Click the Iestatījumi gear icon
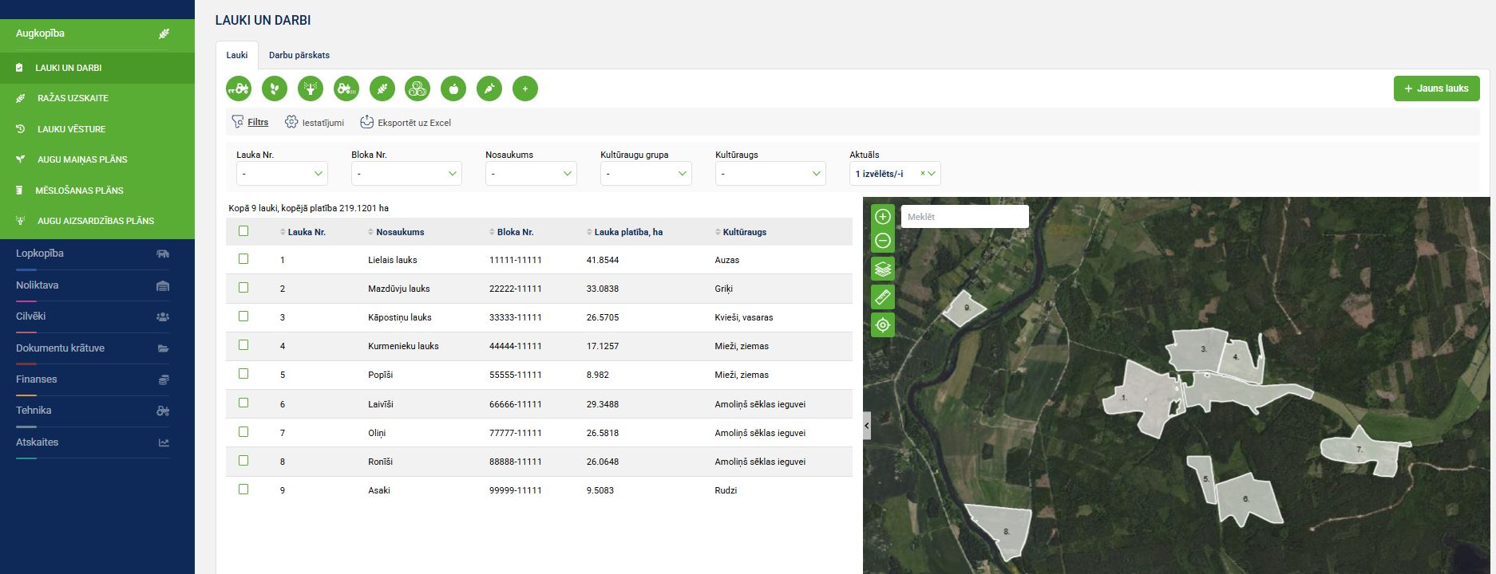 pyautogui.click(x=291, y=122)
